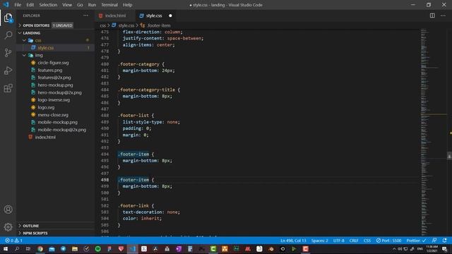Image resolution: width=452 pixels, height=254 pixels.
Task: Open the File menu
Action: tap(18, 5)
